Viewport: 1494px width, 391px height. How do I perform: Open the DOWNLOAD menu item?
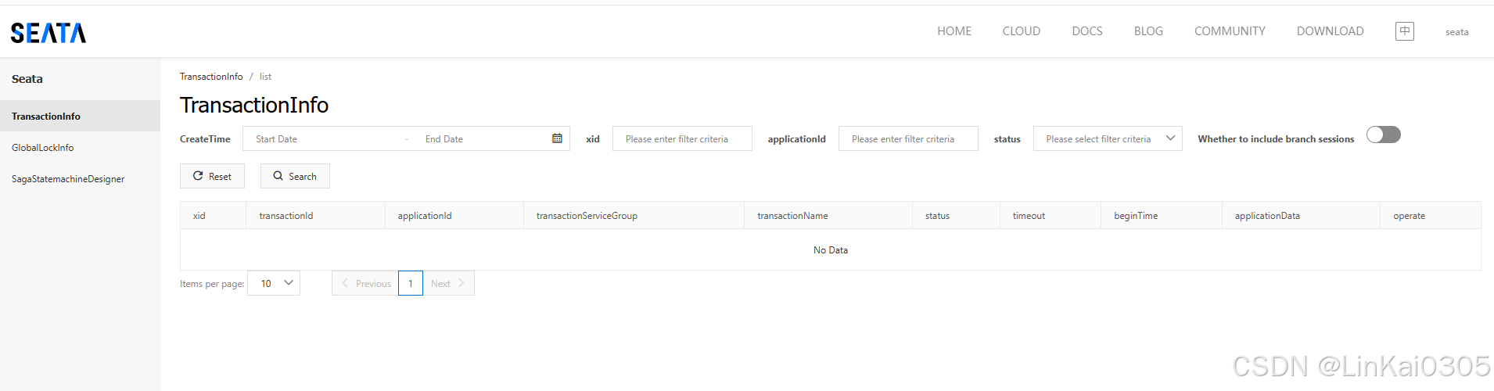coord(1330,31)
